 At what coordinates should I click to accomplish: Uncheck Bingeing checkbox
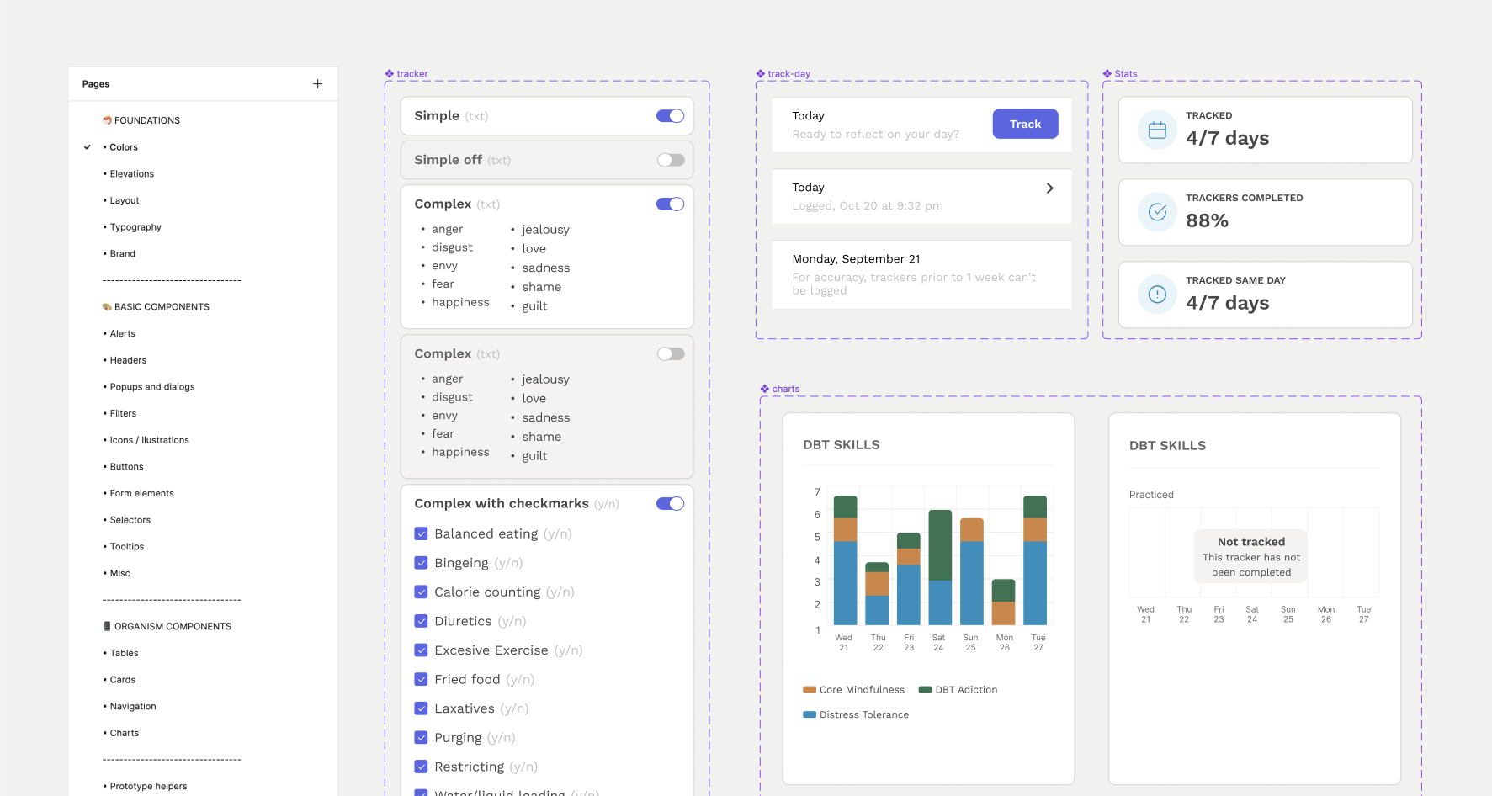click(422, 563)
